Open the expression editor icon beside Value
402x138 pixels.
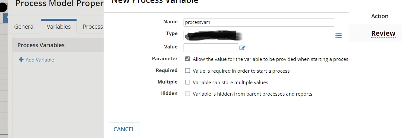[242, 48]
